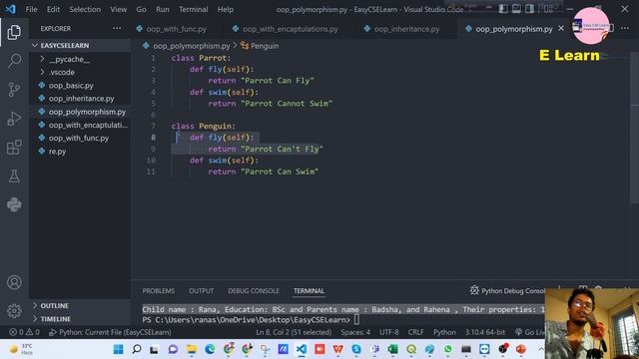Open the File menu
The image size is (639, 359).
pyautogui.click(x=31, y=9)
